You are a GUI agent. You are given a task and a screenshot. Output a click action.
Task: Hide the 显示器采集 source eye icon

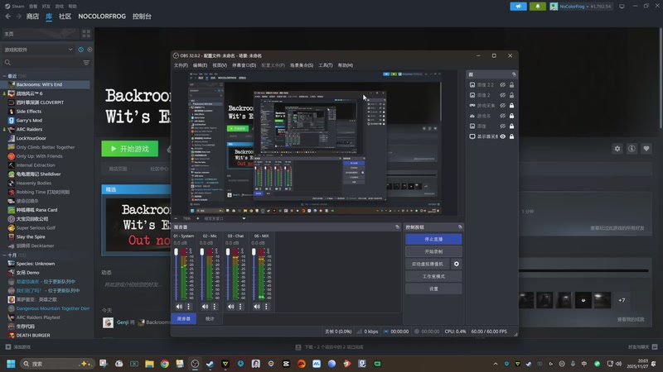[503, 136]
